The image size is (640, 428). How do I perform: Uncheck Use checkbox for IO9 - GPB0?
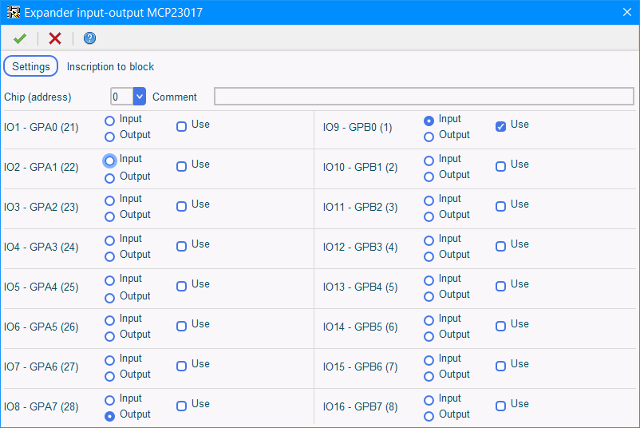(x=501, y=126)
